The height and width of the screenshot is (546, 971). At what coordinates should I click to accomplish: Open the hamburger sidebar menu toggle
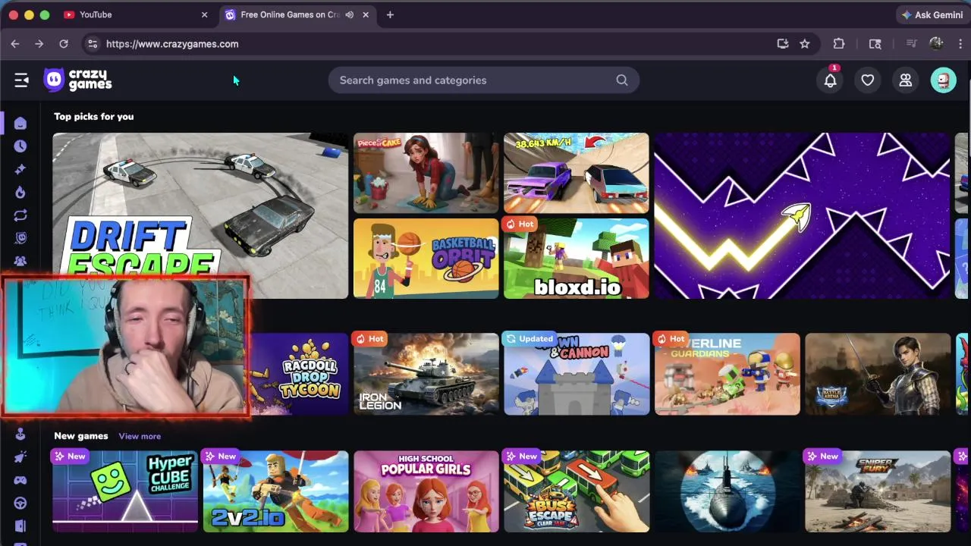tap(21, 80)
